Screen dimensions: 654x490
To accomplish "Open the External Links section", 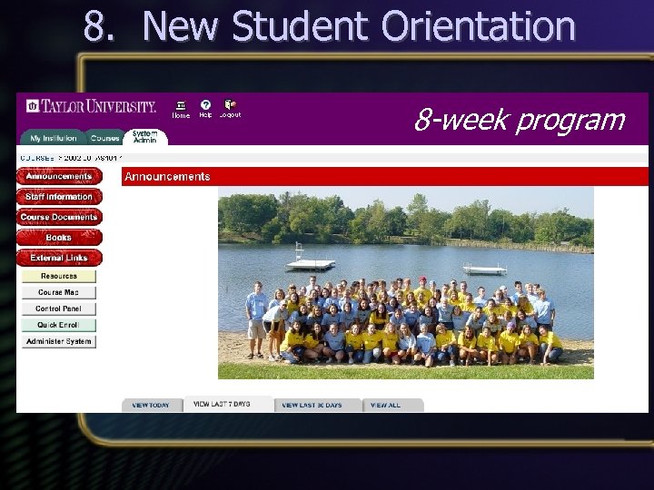I will click(x=59, y=258).
